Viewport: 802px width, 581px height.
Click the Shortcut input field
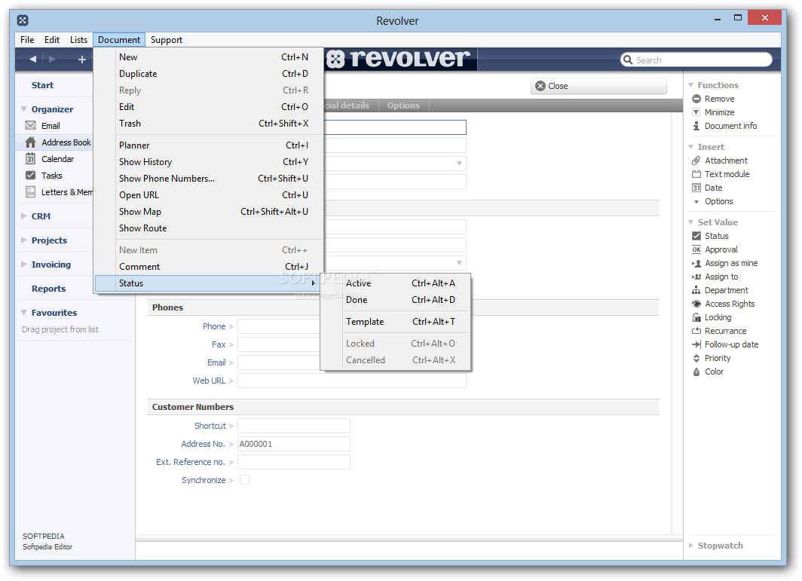tap(294, 426)
